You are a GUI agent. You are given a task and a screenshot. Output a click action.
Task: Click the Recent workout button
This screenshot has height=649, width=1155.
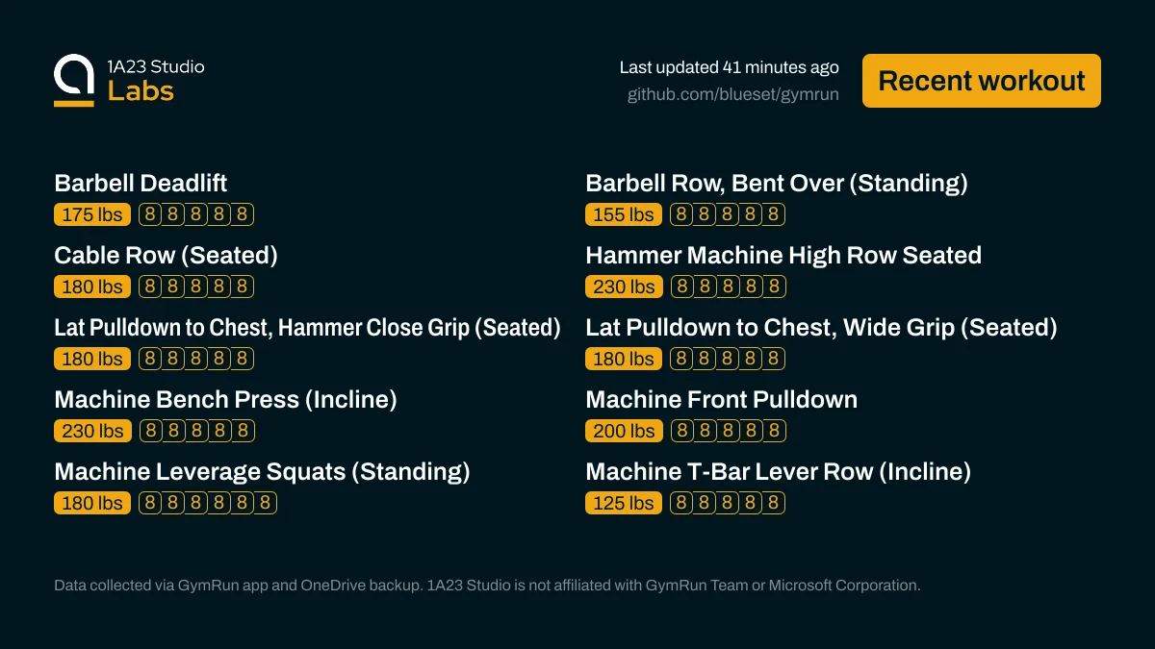(x=981, y=81)
